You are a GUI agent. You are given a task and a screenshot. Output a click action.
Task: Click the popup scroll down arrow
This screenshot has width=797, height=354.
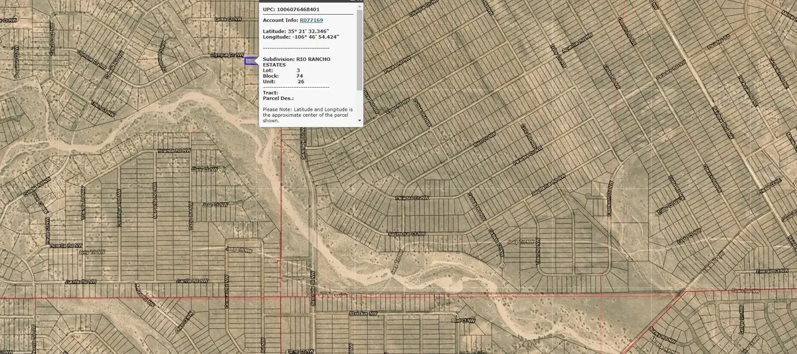pyautogui.click(x=360, y=122)
